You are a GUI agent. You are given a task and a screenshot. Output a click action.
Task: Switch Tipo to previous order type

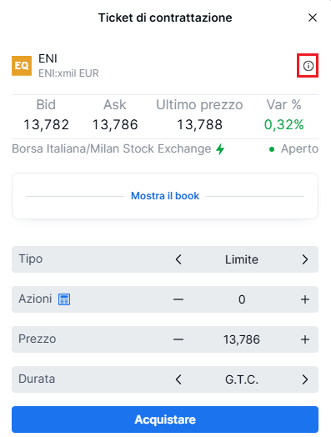point(178,259)
